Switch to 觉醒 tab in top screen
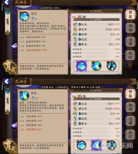 pyautogui.click(x=130, y=42)
